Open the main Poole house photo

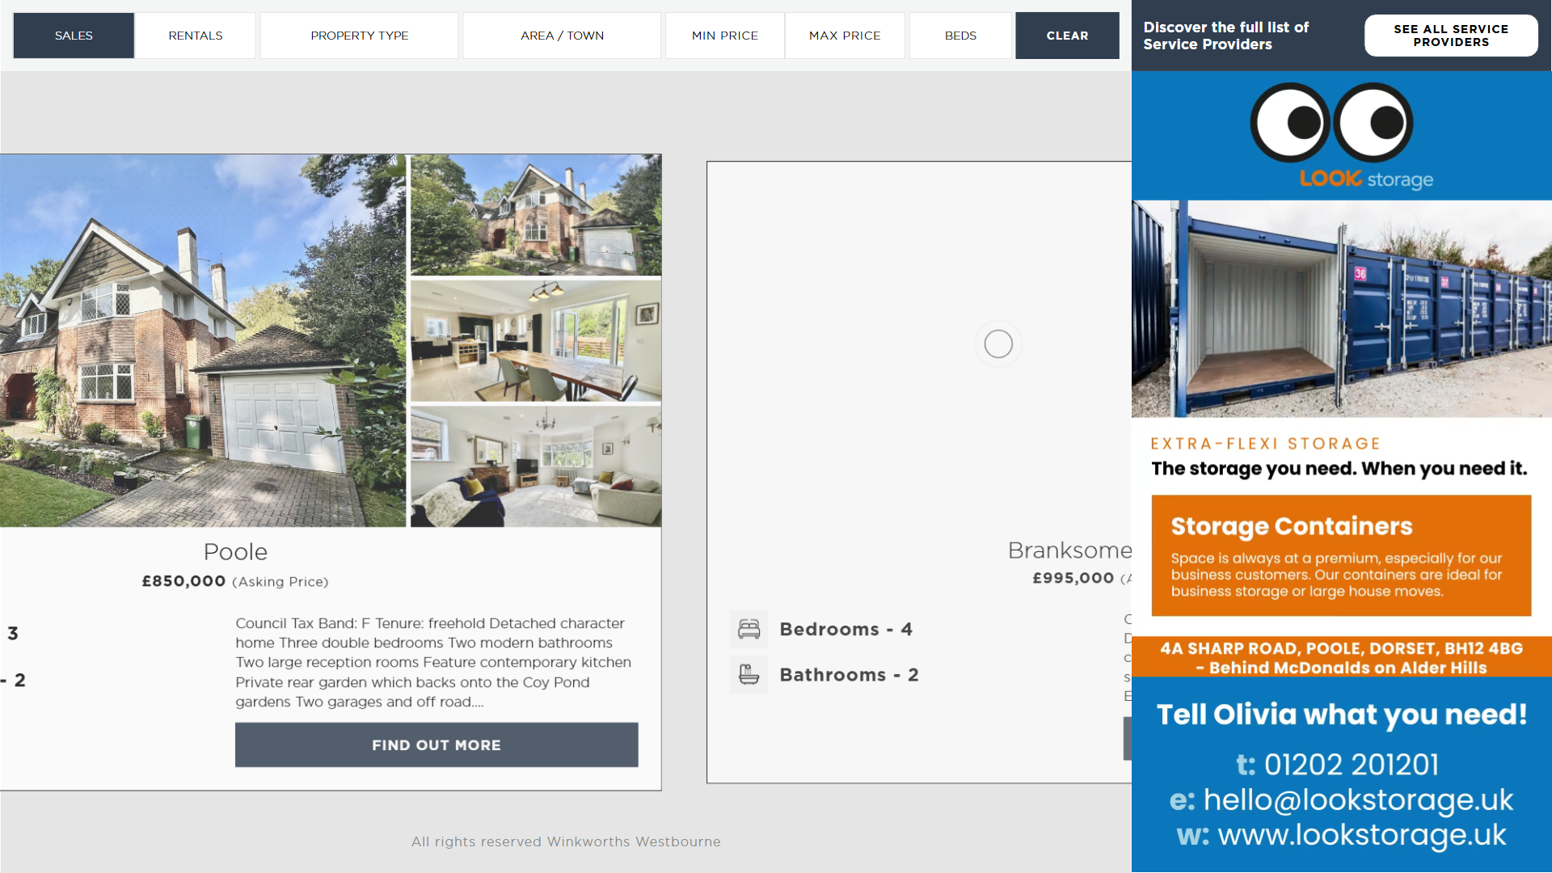point(202,340)
